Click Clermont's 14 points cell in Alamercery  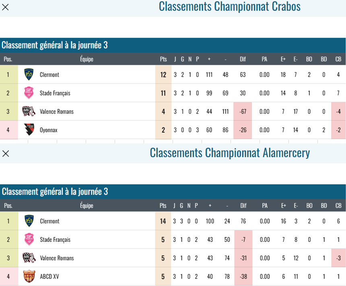(163, 221)
